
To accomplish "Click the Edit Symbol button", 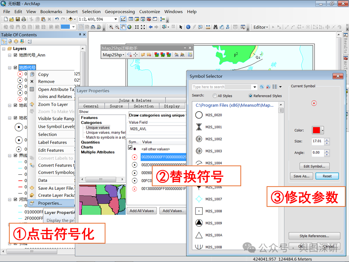I will 314,166.
